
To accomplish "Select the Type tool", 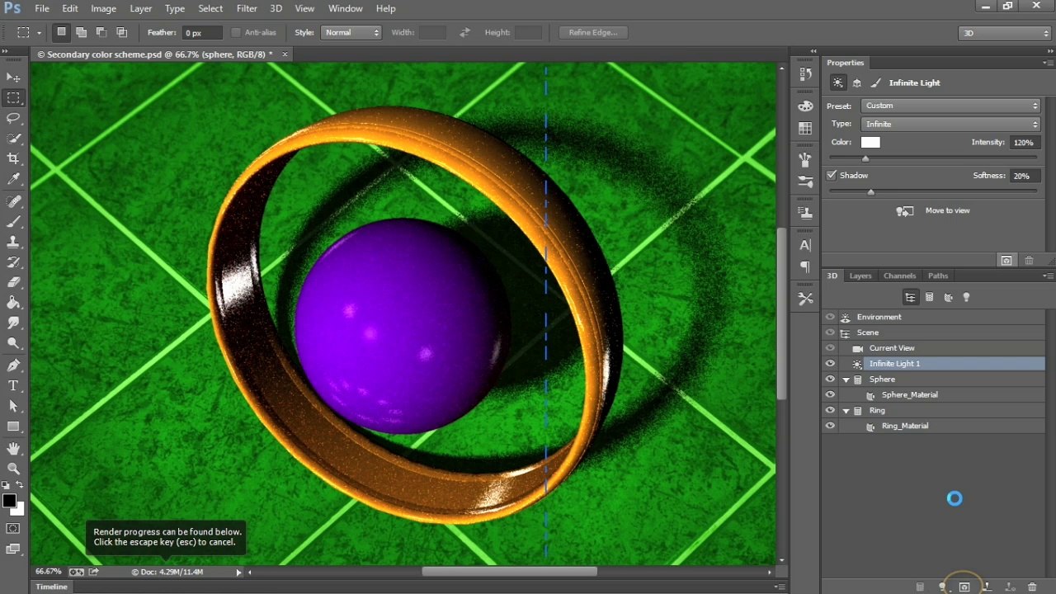I will pyautogui.click(x=13, y=386).
